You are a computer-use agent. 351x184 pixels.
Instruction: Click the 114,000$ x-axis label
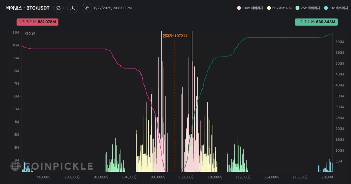271,177
